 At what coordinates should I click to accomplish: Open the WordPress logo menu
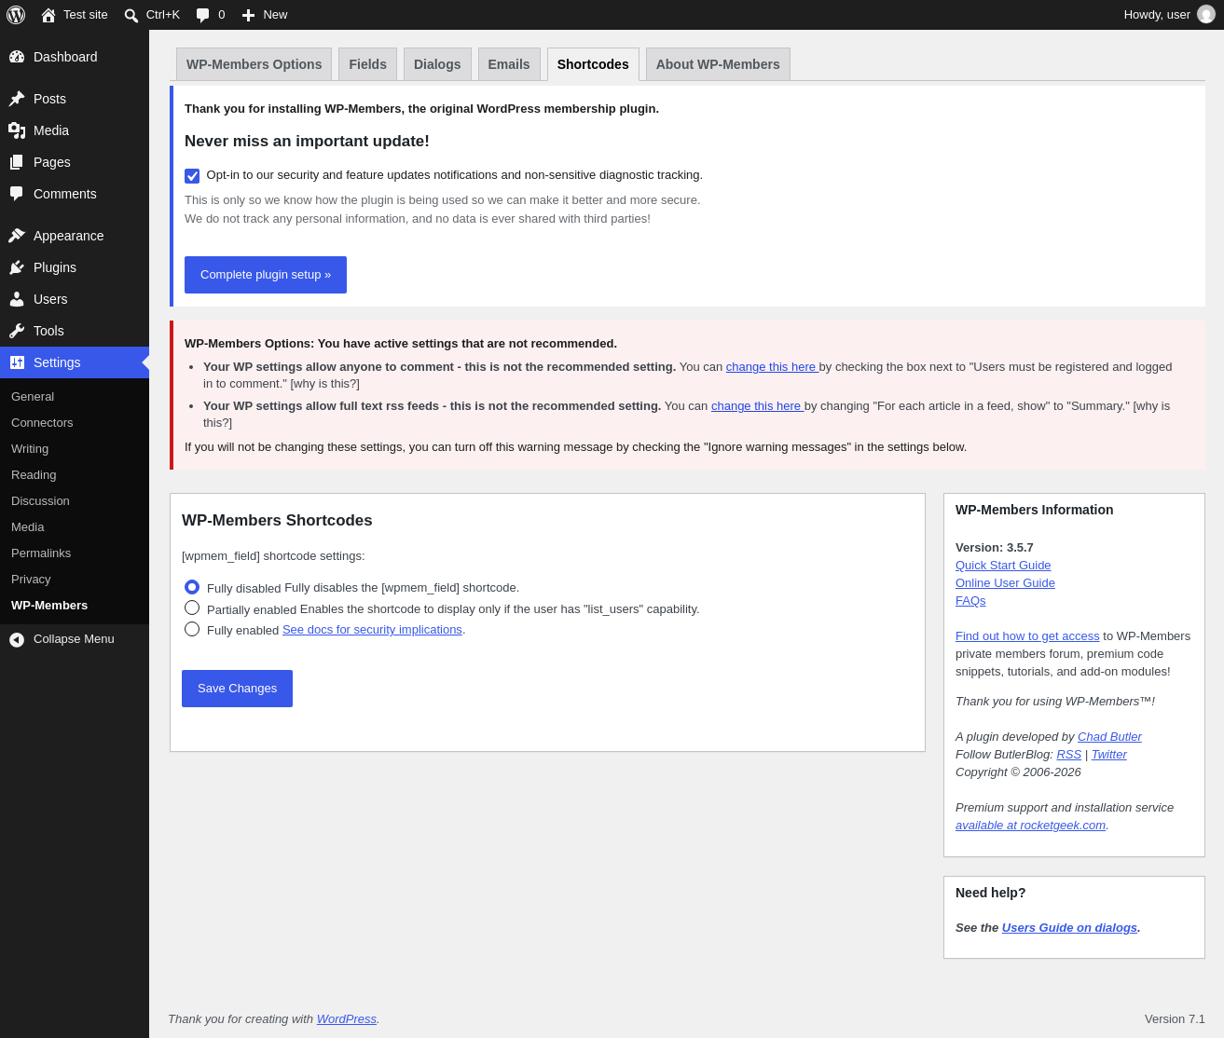pos(16,15)
